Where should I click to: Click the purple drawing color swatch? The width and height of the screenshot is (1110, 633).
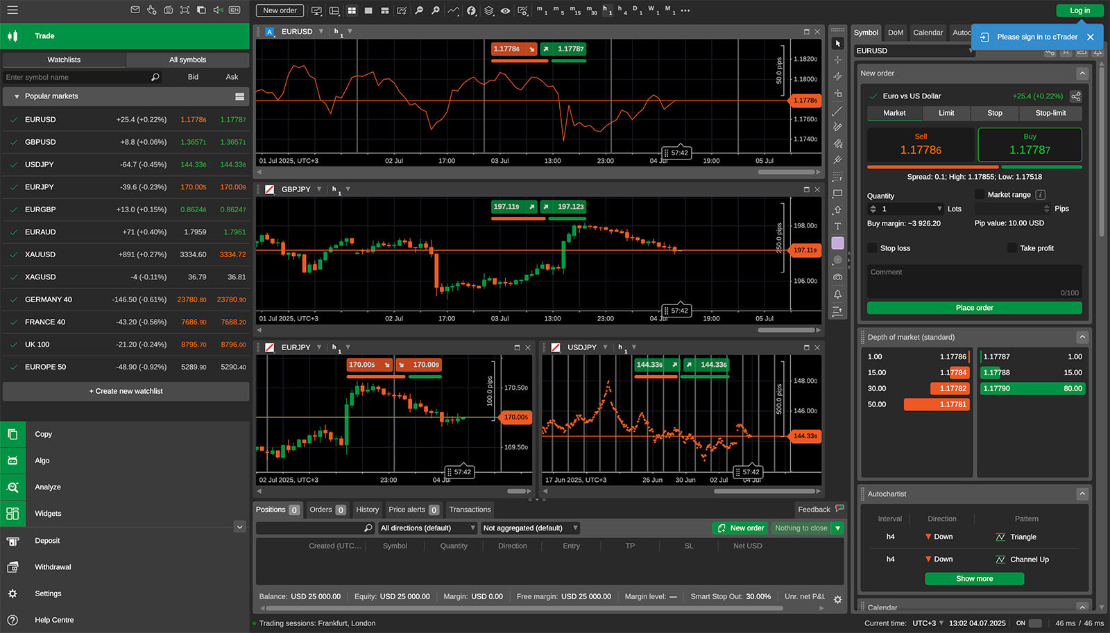(837, 243)
